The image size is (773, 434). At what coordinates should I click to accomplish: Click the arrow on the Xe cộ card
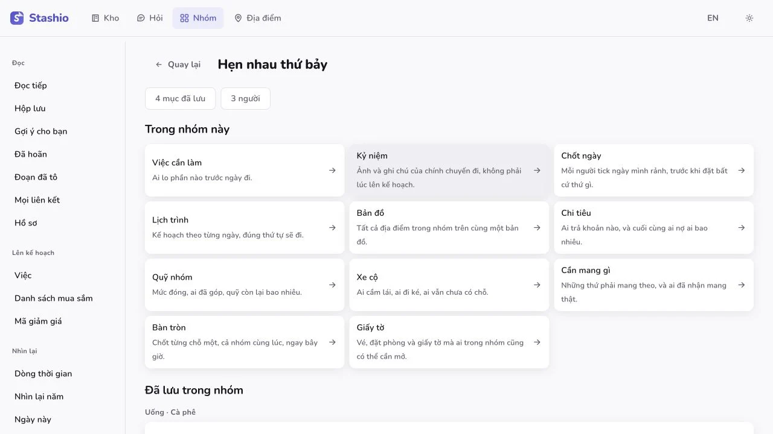click(537, 285)
